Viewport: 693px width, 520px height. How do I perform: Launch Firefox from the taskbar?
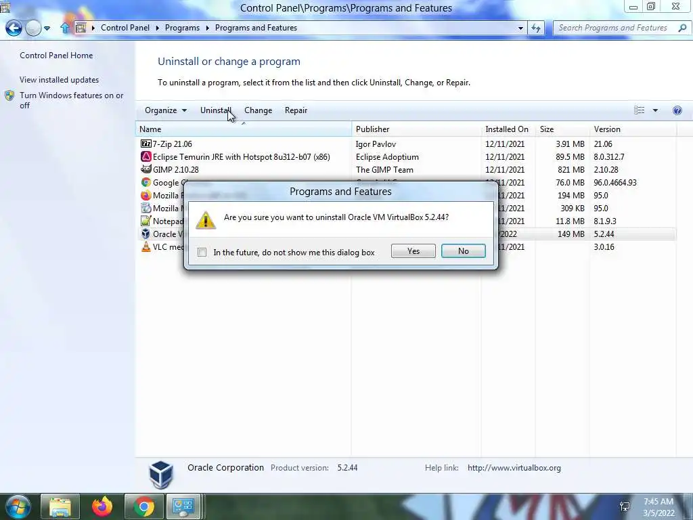pos(102,506)
